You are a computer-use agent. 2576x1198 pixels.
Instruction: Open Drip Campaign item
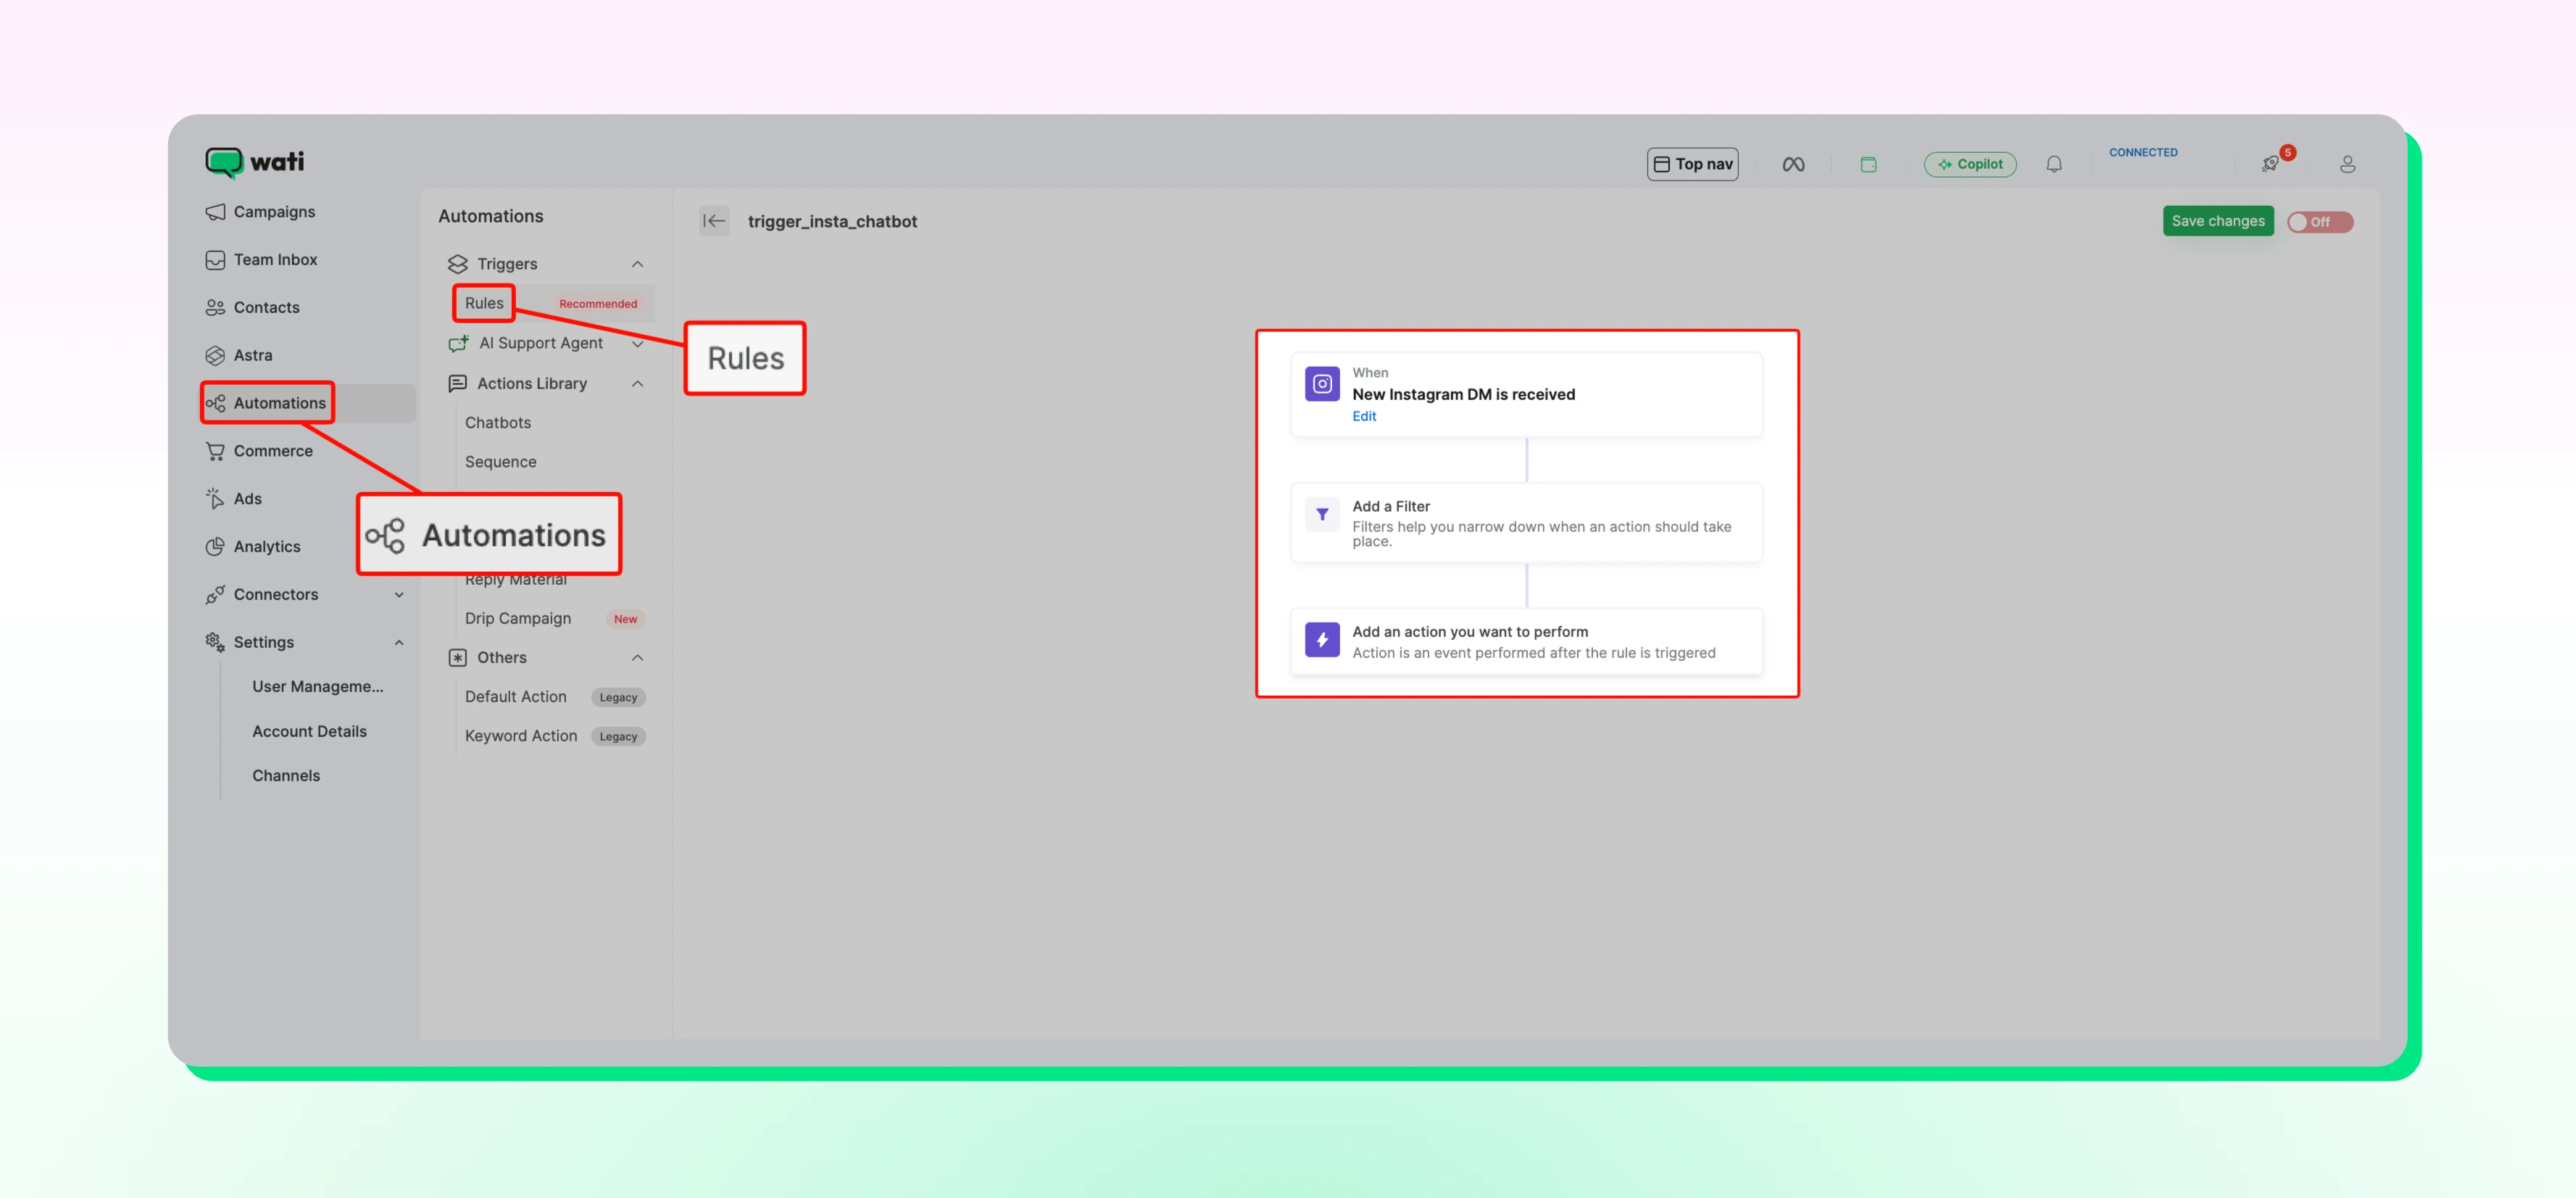[518, 619]
